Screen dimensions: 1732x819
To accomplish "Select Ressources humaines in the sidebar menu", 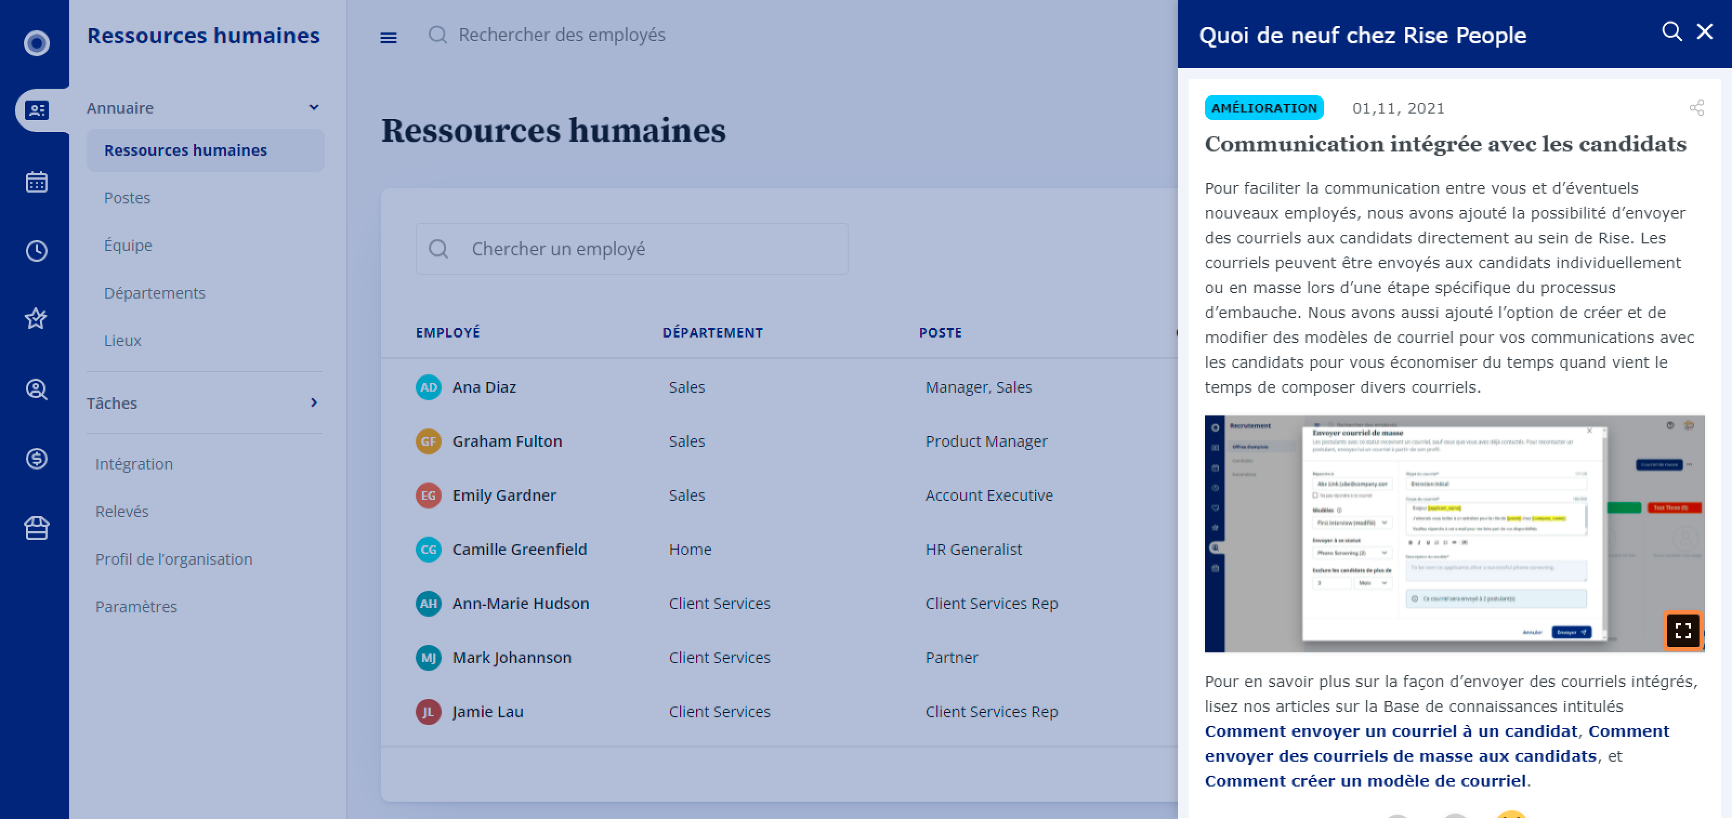I will [x=205, y=150].
